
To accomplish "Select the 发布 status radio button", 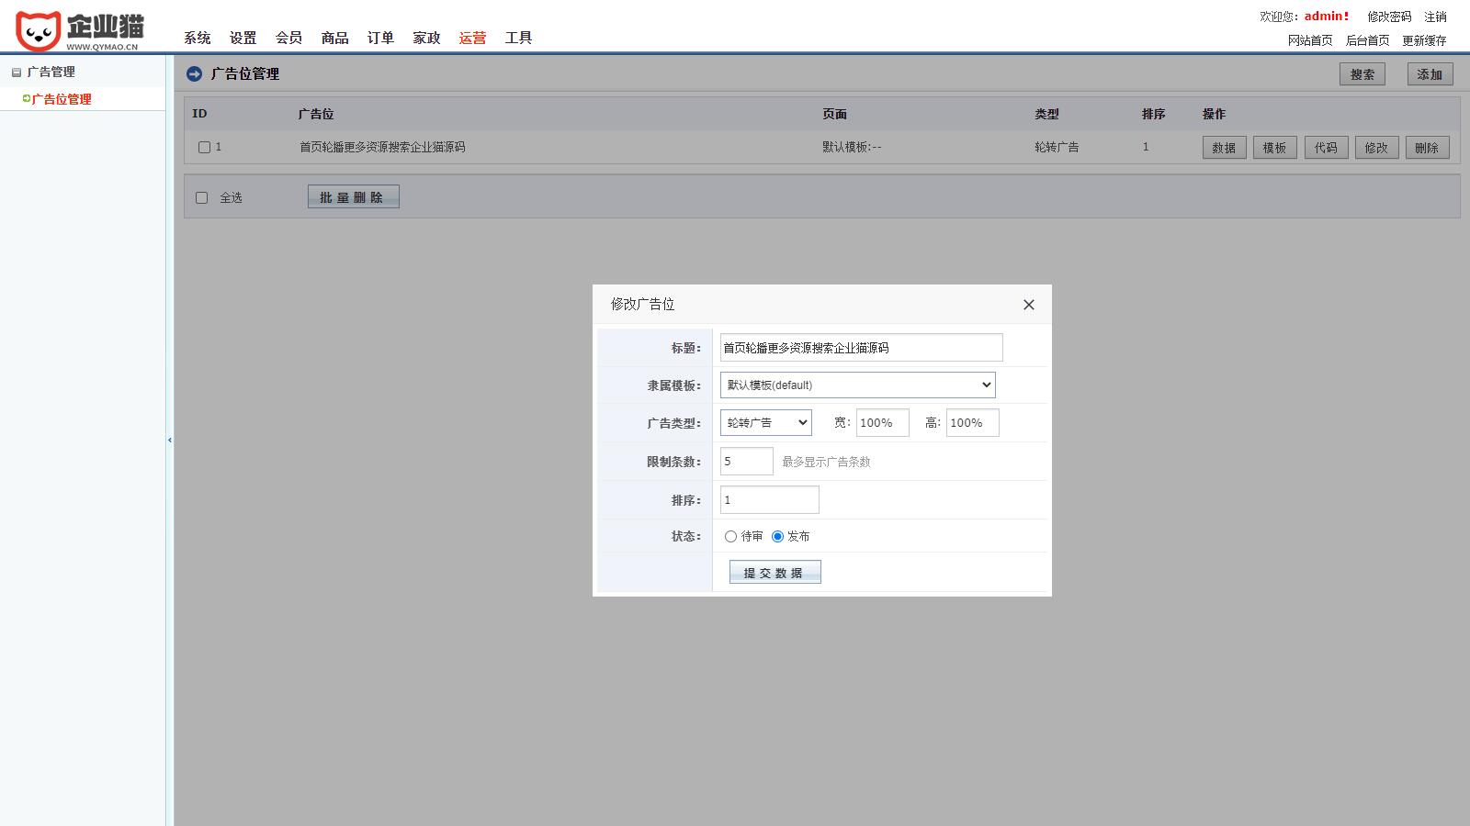I will pyautogui.click(x=778, y=536).
